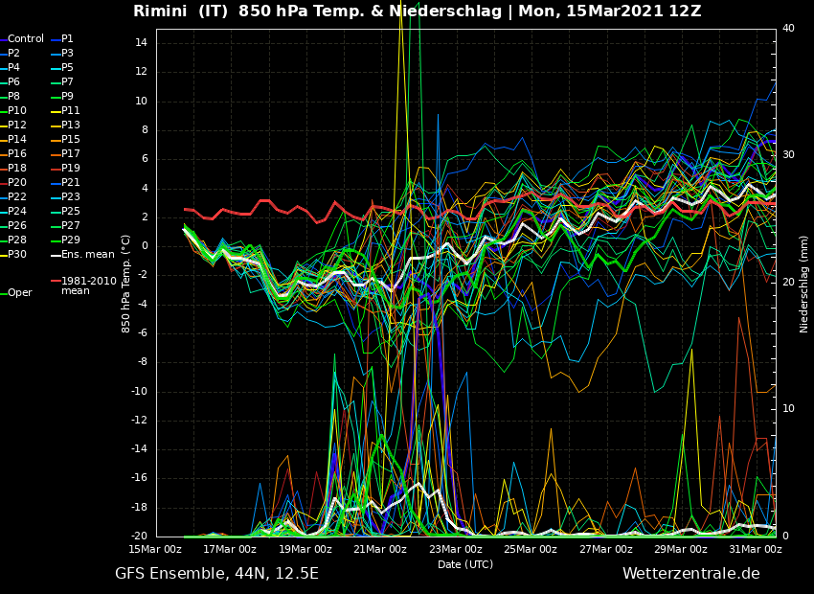The width and height of the screenshot is (814, 594).
Task: Click the 'P3' legend label
Action: coord(67,53)
